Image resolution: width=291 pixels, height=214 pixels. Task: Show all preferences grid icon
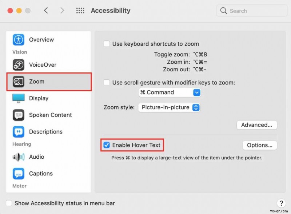[x=80, y=11]
